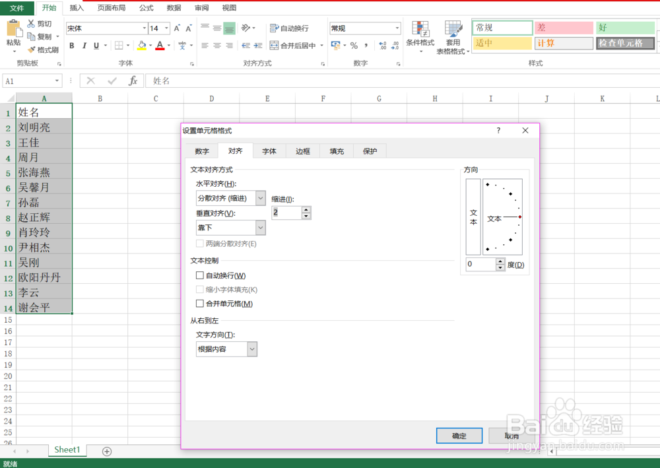Image resolution: width=660 pixels, height=468 pixels.
Task: Check the 合并单元格 checkbox
Action: (200, 304)
